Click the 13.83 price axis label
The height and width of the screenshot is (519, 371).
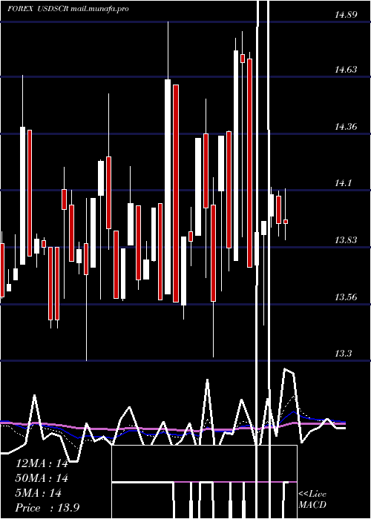coord(347,240)
